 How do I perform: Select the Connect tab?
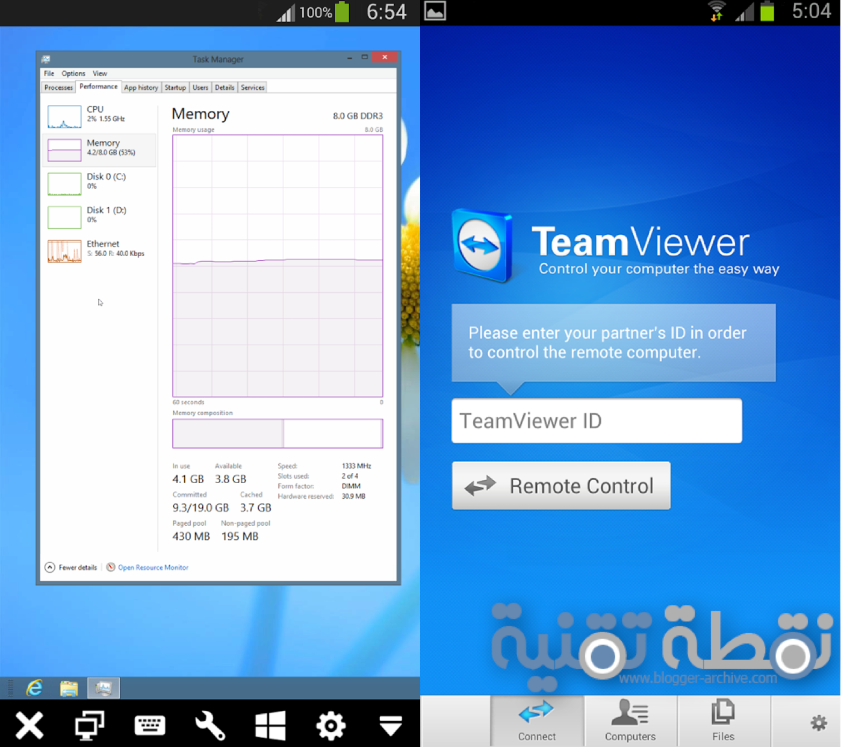(537, 721)
